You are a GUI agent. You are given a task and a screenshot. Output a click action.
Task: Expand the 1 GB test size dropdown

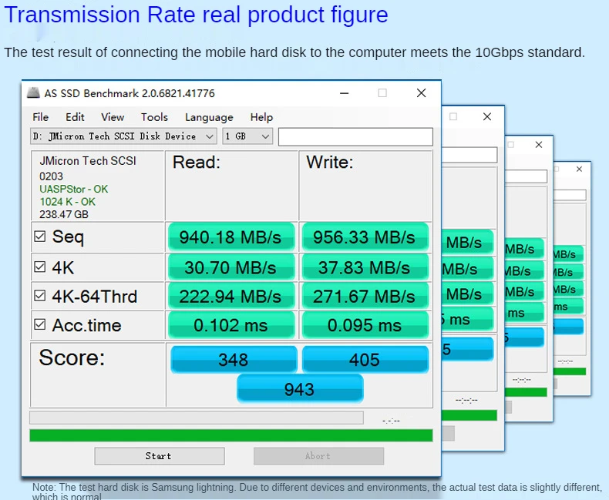(x=247, y=136)
